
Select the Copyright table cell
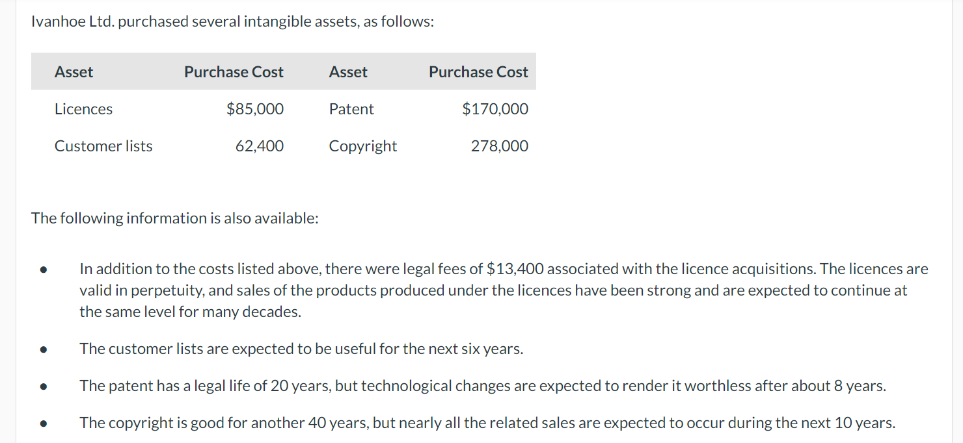tap(363, 146)
